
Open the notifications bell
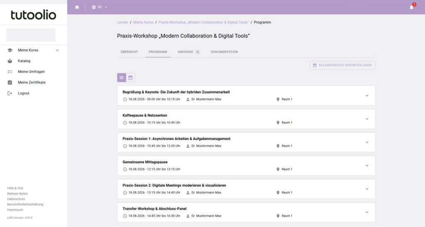click(411, 7)
